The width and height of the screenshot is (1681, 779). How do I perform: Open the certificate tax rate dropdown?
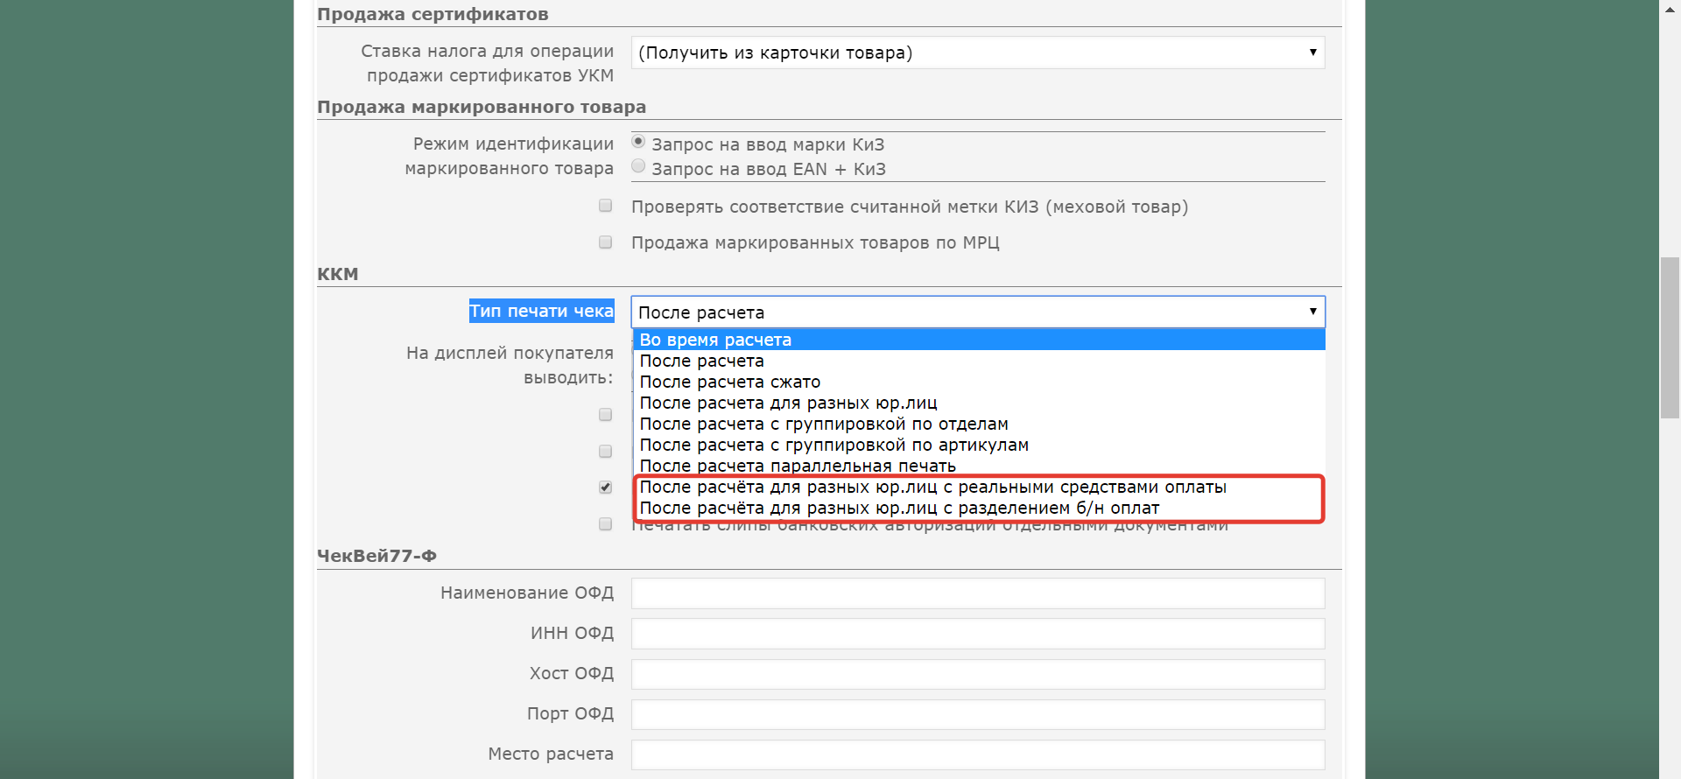tap(977, 53)
